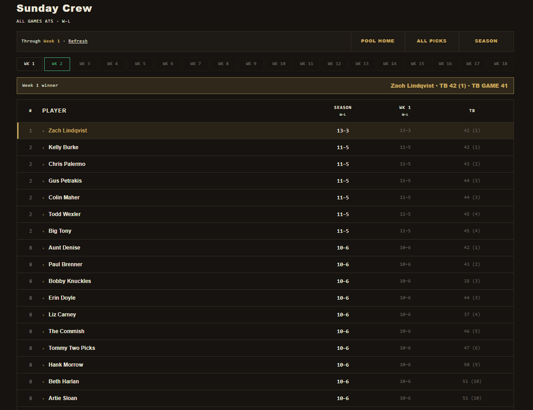
Task: Go to the WK 7 tab
Action: (196, 64)
